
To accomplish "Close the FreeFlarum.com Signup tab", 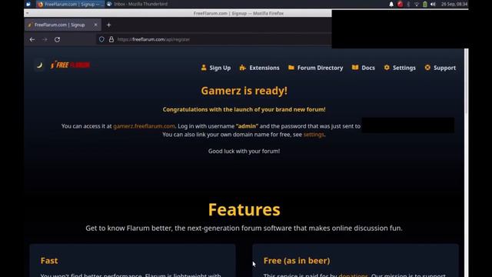I will pos(95,25).
